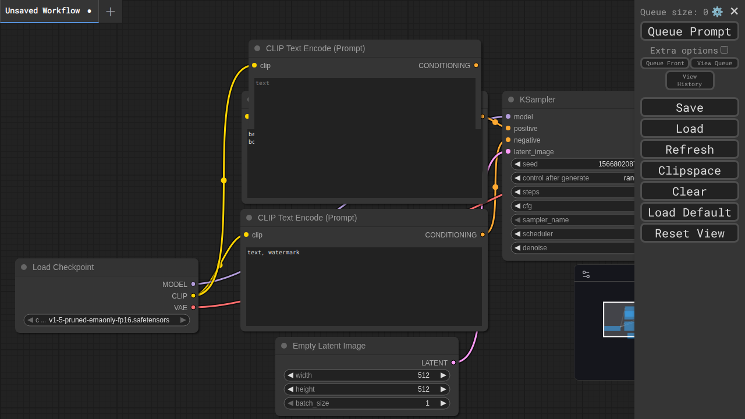Decrease the height value with left arrow
The image size is (745, 419).
[x=290, y=389]
